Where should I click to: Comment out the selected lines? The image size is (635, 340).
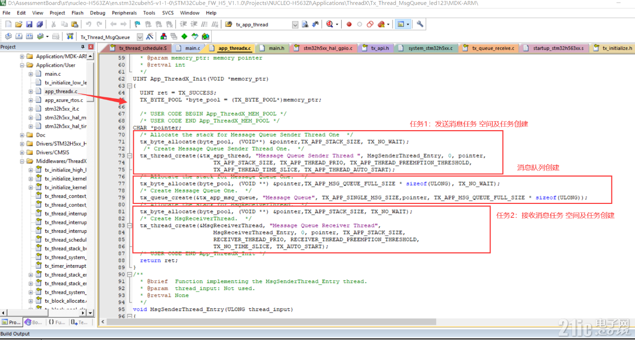pos(204,24)
